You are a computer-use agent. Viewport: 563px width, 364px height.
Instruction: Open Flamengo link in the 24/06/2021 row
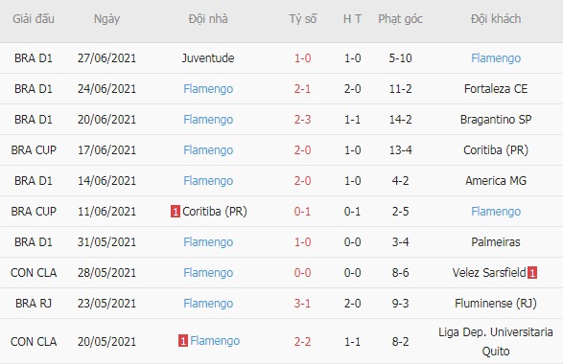point(208,89)
